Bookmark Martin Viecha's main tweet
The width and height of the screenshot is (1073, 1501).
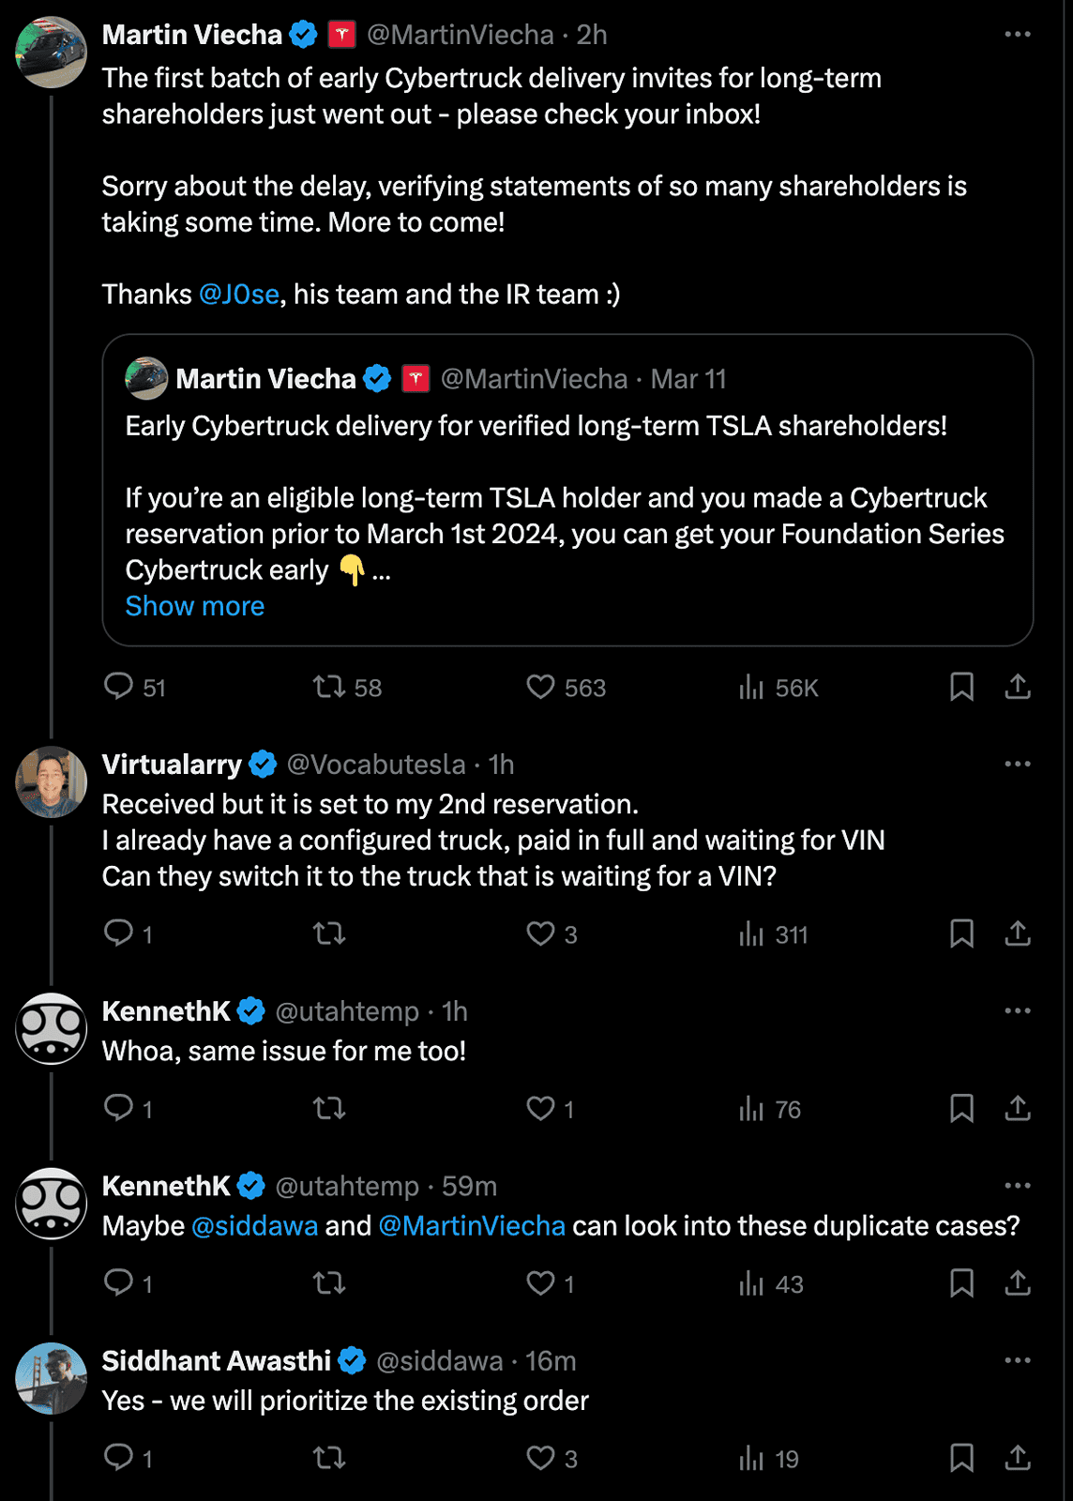(x=961, y=688)
